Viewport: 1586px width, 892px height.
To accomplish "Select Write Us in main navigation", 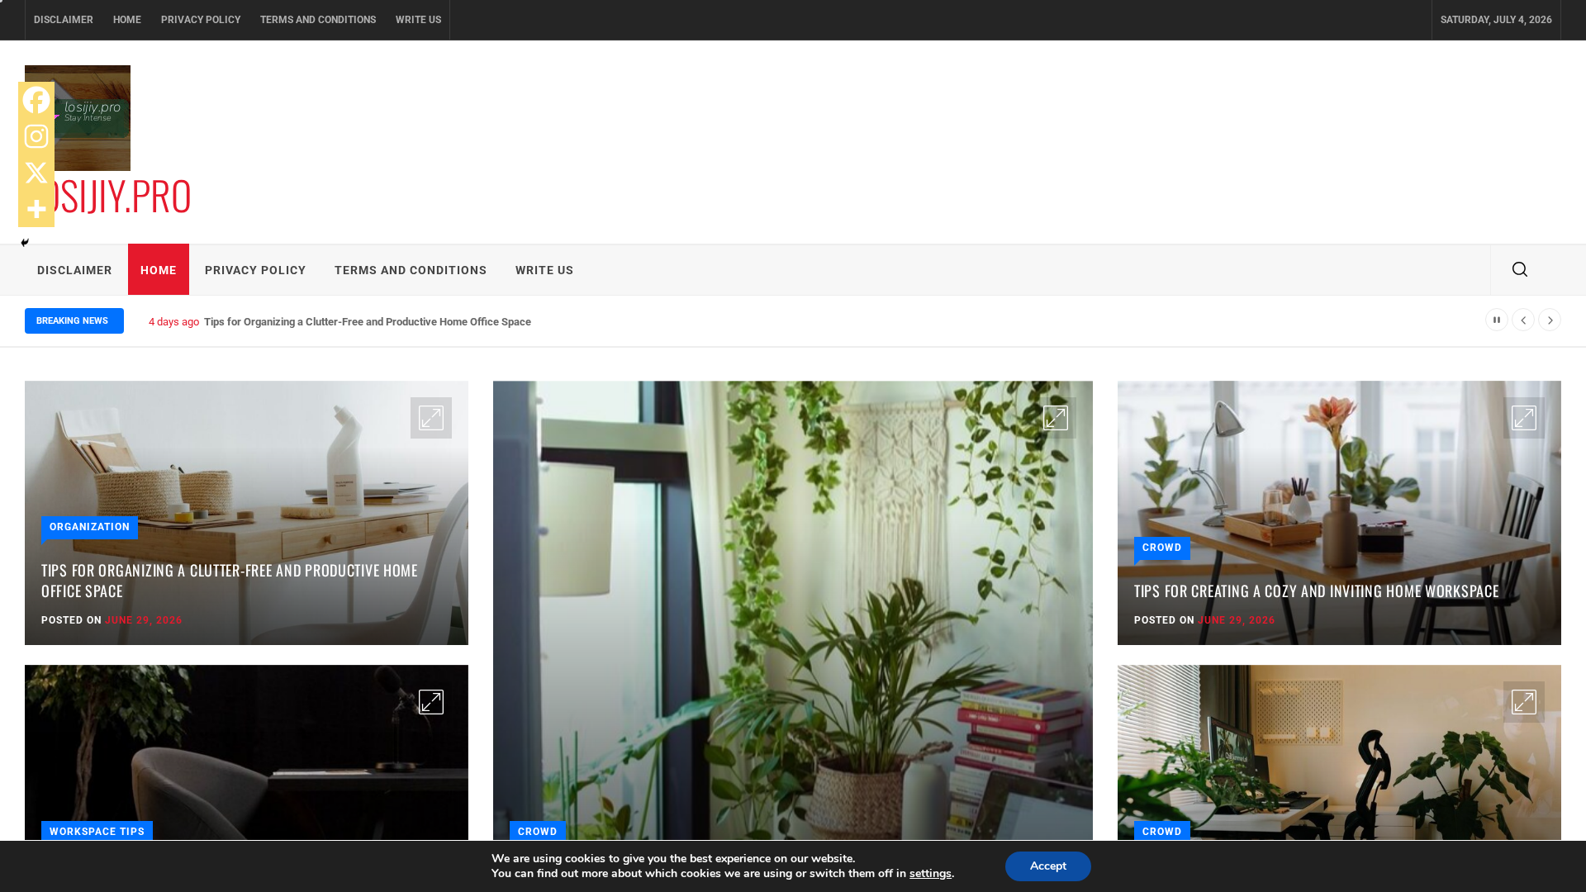I will 544,270.
